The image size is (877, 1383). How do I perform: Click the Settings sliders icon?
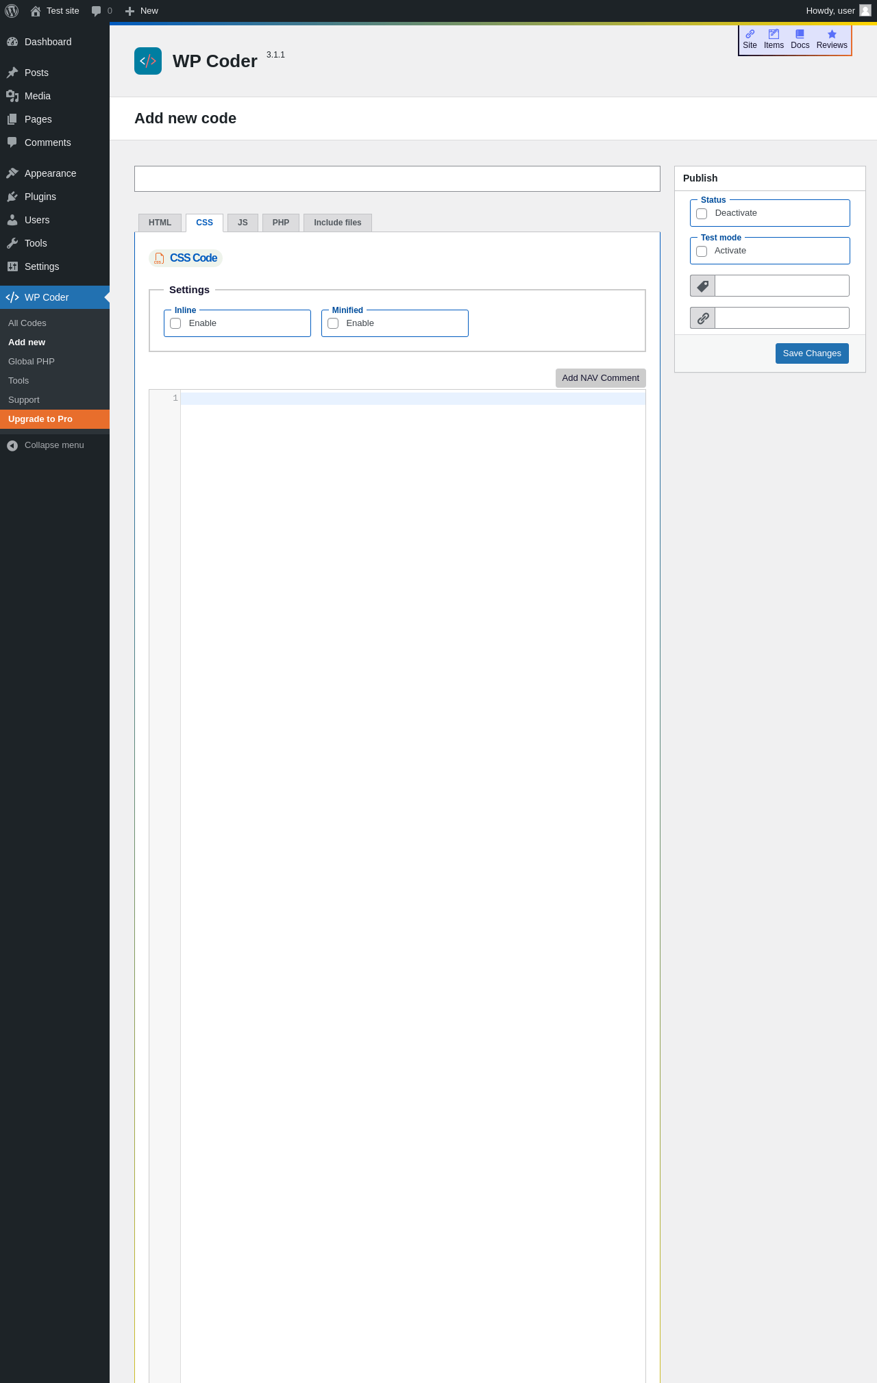(x=12, y=266)
